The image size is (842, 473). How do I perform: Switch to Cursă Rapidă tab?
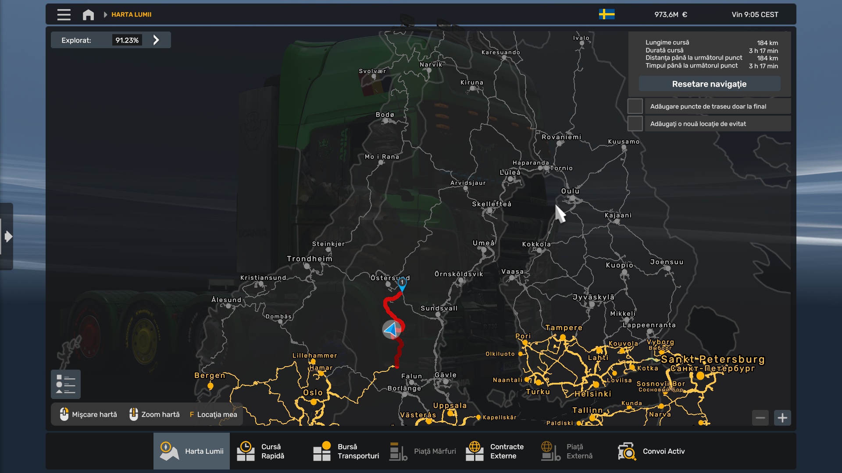(x=268, y=451)
